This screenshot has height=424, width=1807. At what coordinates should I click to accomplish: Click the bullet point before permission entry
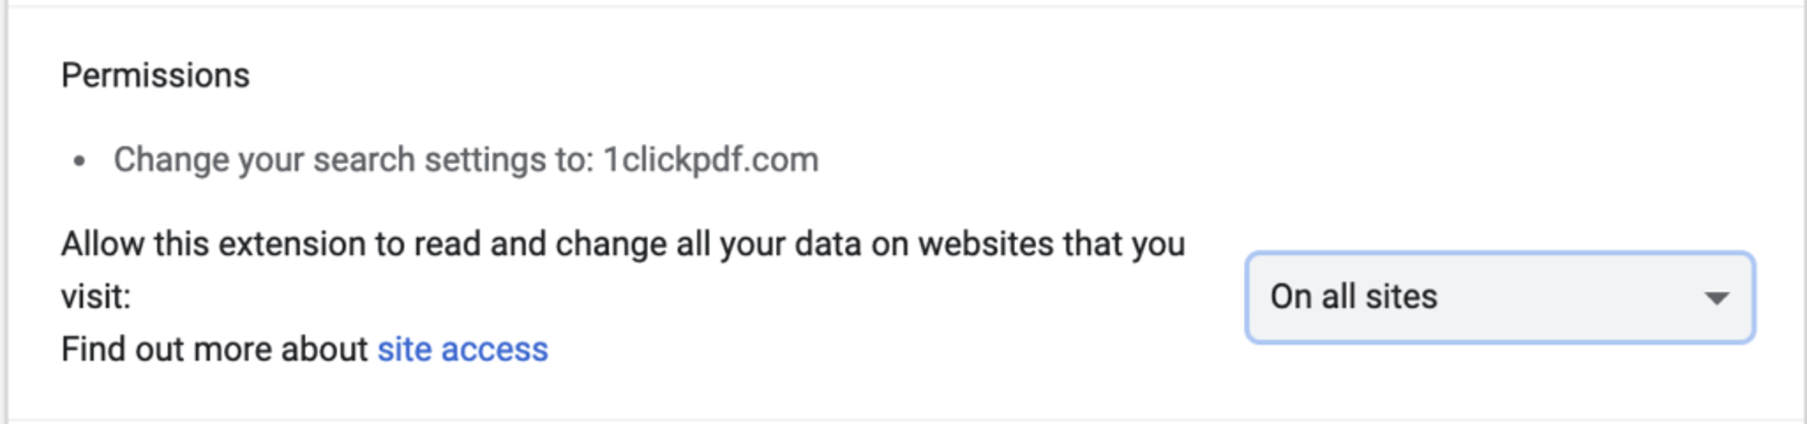pos(79,161)
